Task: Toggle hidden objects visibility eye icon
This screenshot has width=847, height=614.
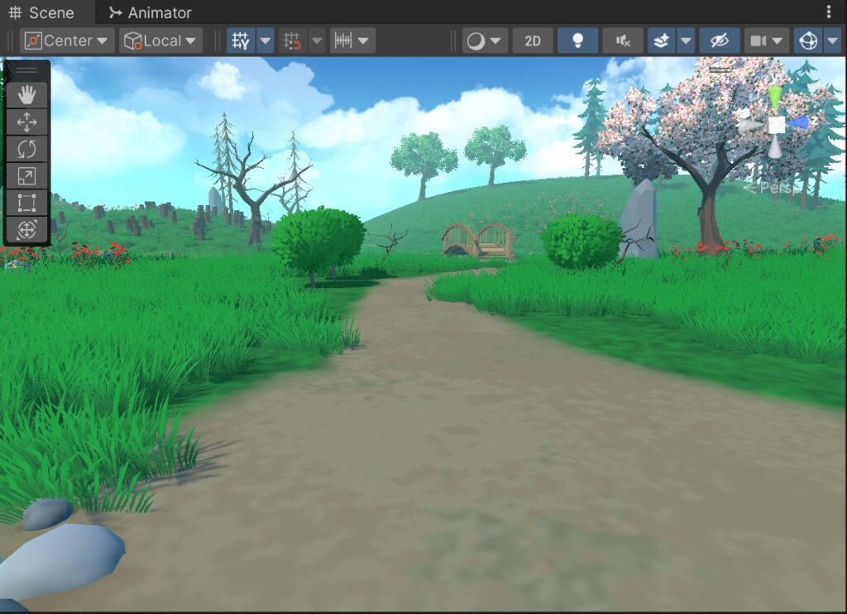Action: click(x=719, y=41)
